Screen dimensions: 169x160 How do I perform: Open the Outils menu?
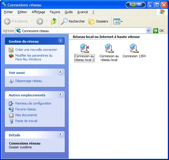[69, 12]
